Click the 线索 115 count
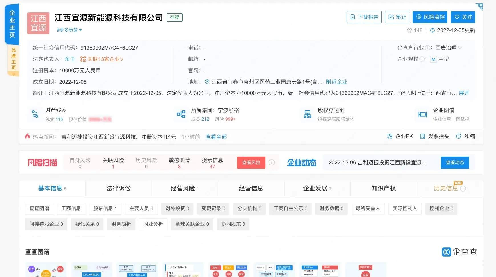Screen dimensions: 496x277 click(x=54, y=119)
